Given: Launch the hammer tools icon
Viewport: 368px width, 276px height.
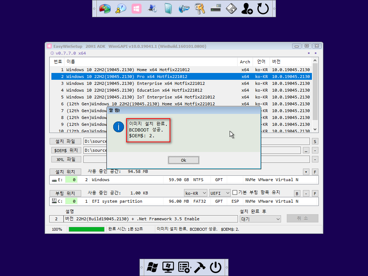Looking at the screenshot, I should (x=200, y=267).
